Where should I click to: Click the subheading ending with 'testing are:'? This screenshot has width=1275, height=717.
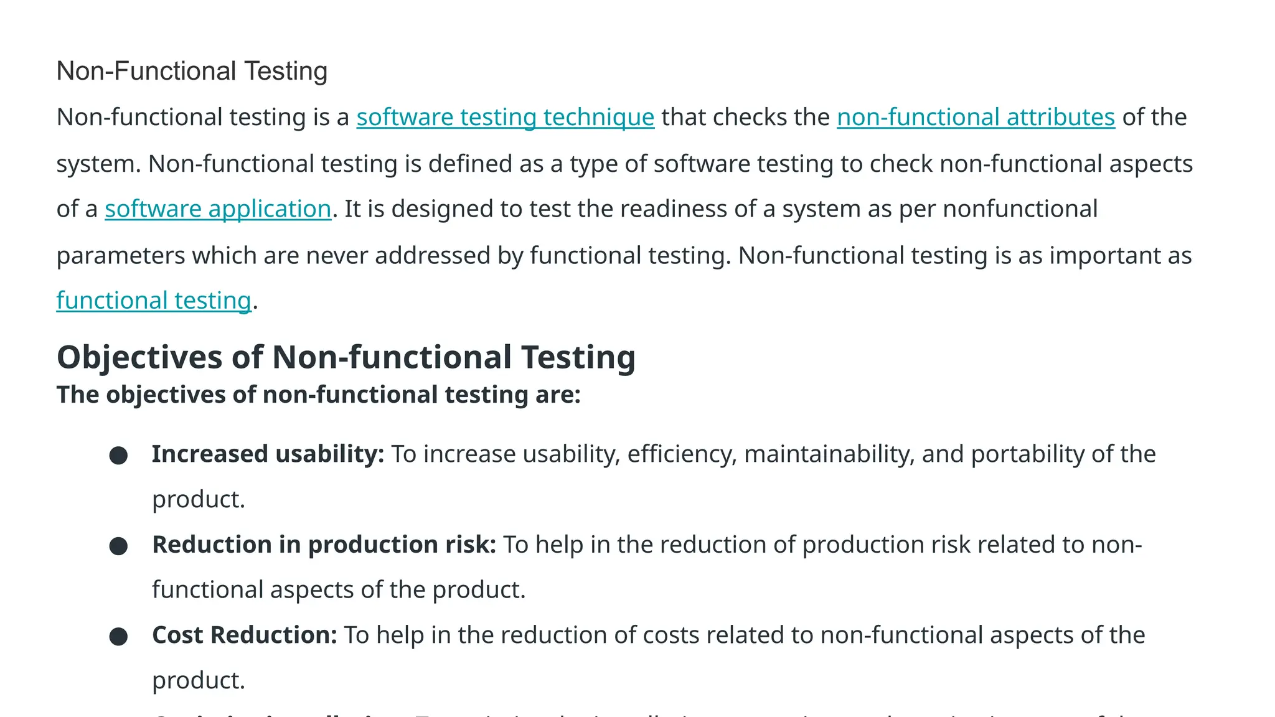318,395
